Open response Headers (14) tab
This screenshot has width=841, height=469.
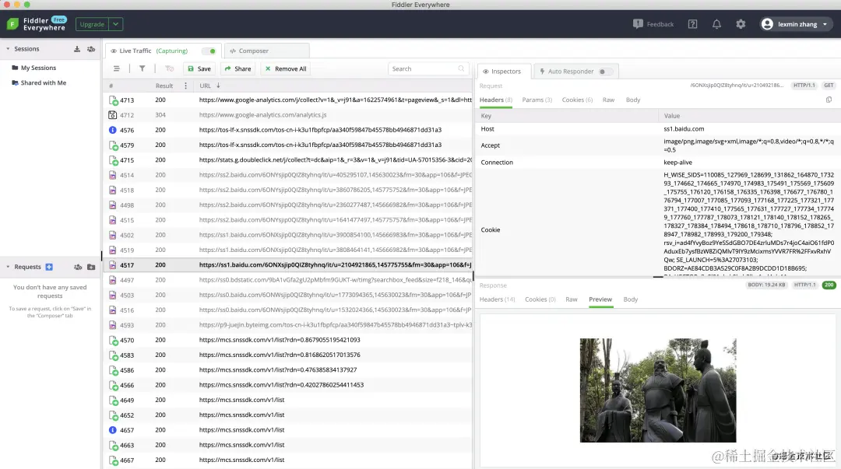[x=497, y=299]
